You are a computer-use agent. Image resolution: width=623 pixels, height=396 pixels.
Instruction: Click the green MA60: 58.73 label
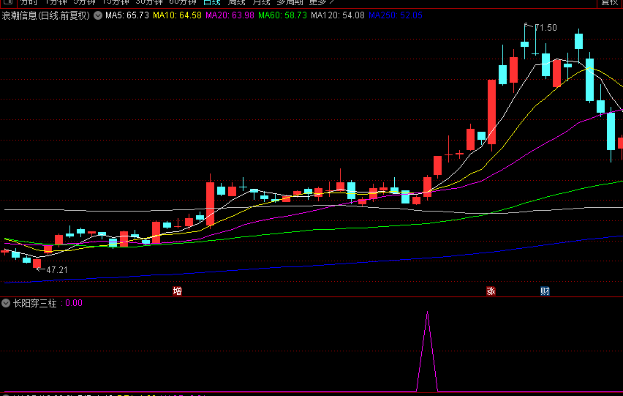tap(282, 15)
